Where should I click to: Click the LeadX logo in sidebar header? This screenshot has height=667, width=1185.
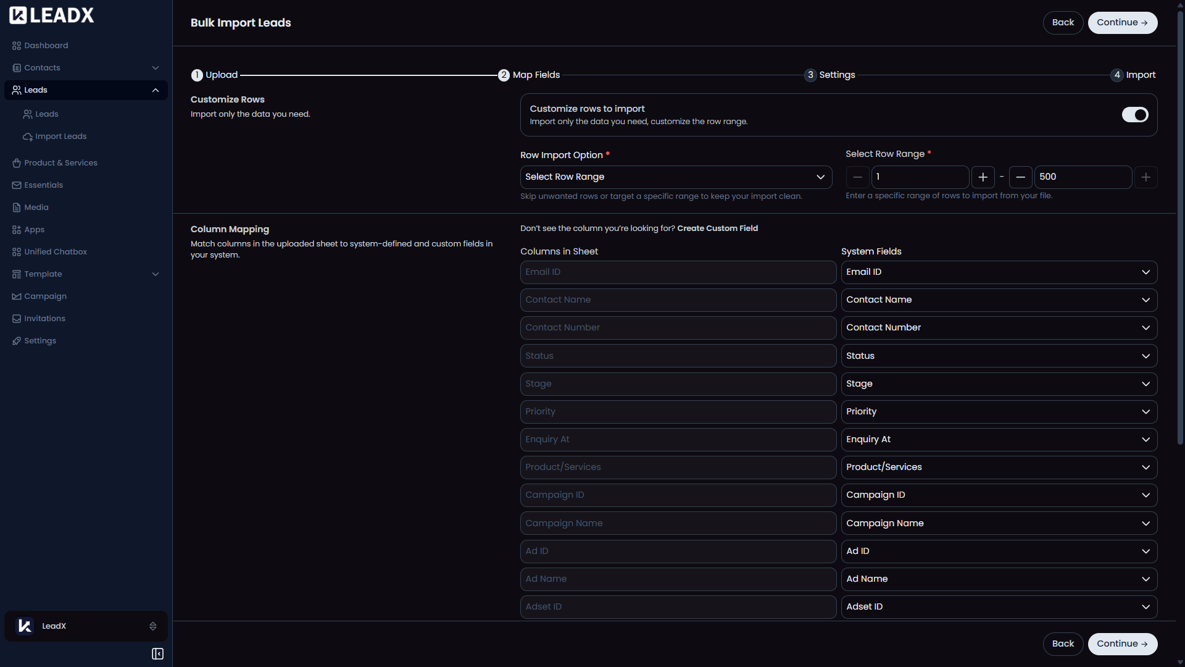coord(51,15)
